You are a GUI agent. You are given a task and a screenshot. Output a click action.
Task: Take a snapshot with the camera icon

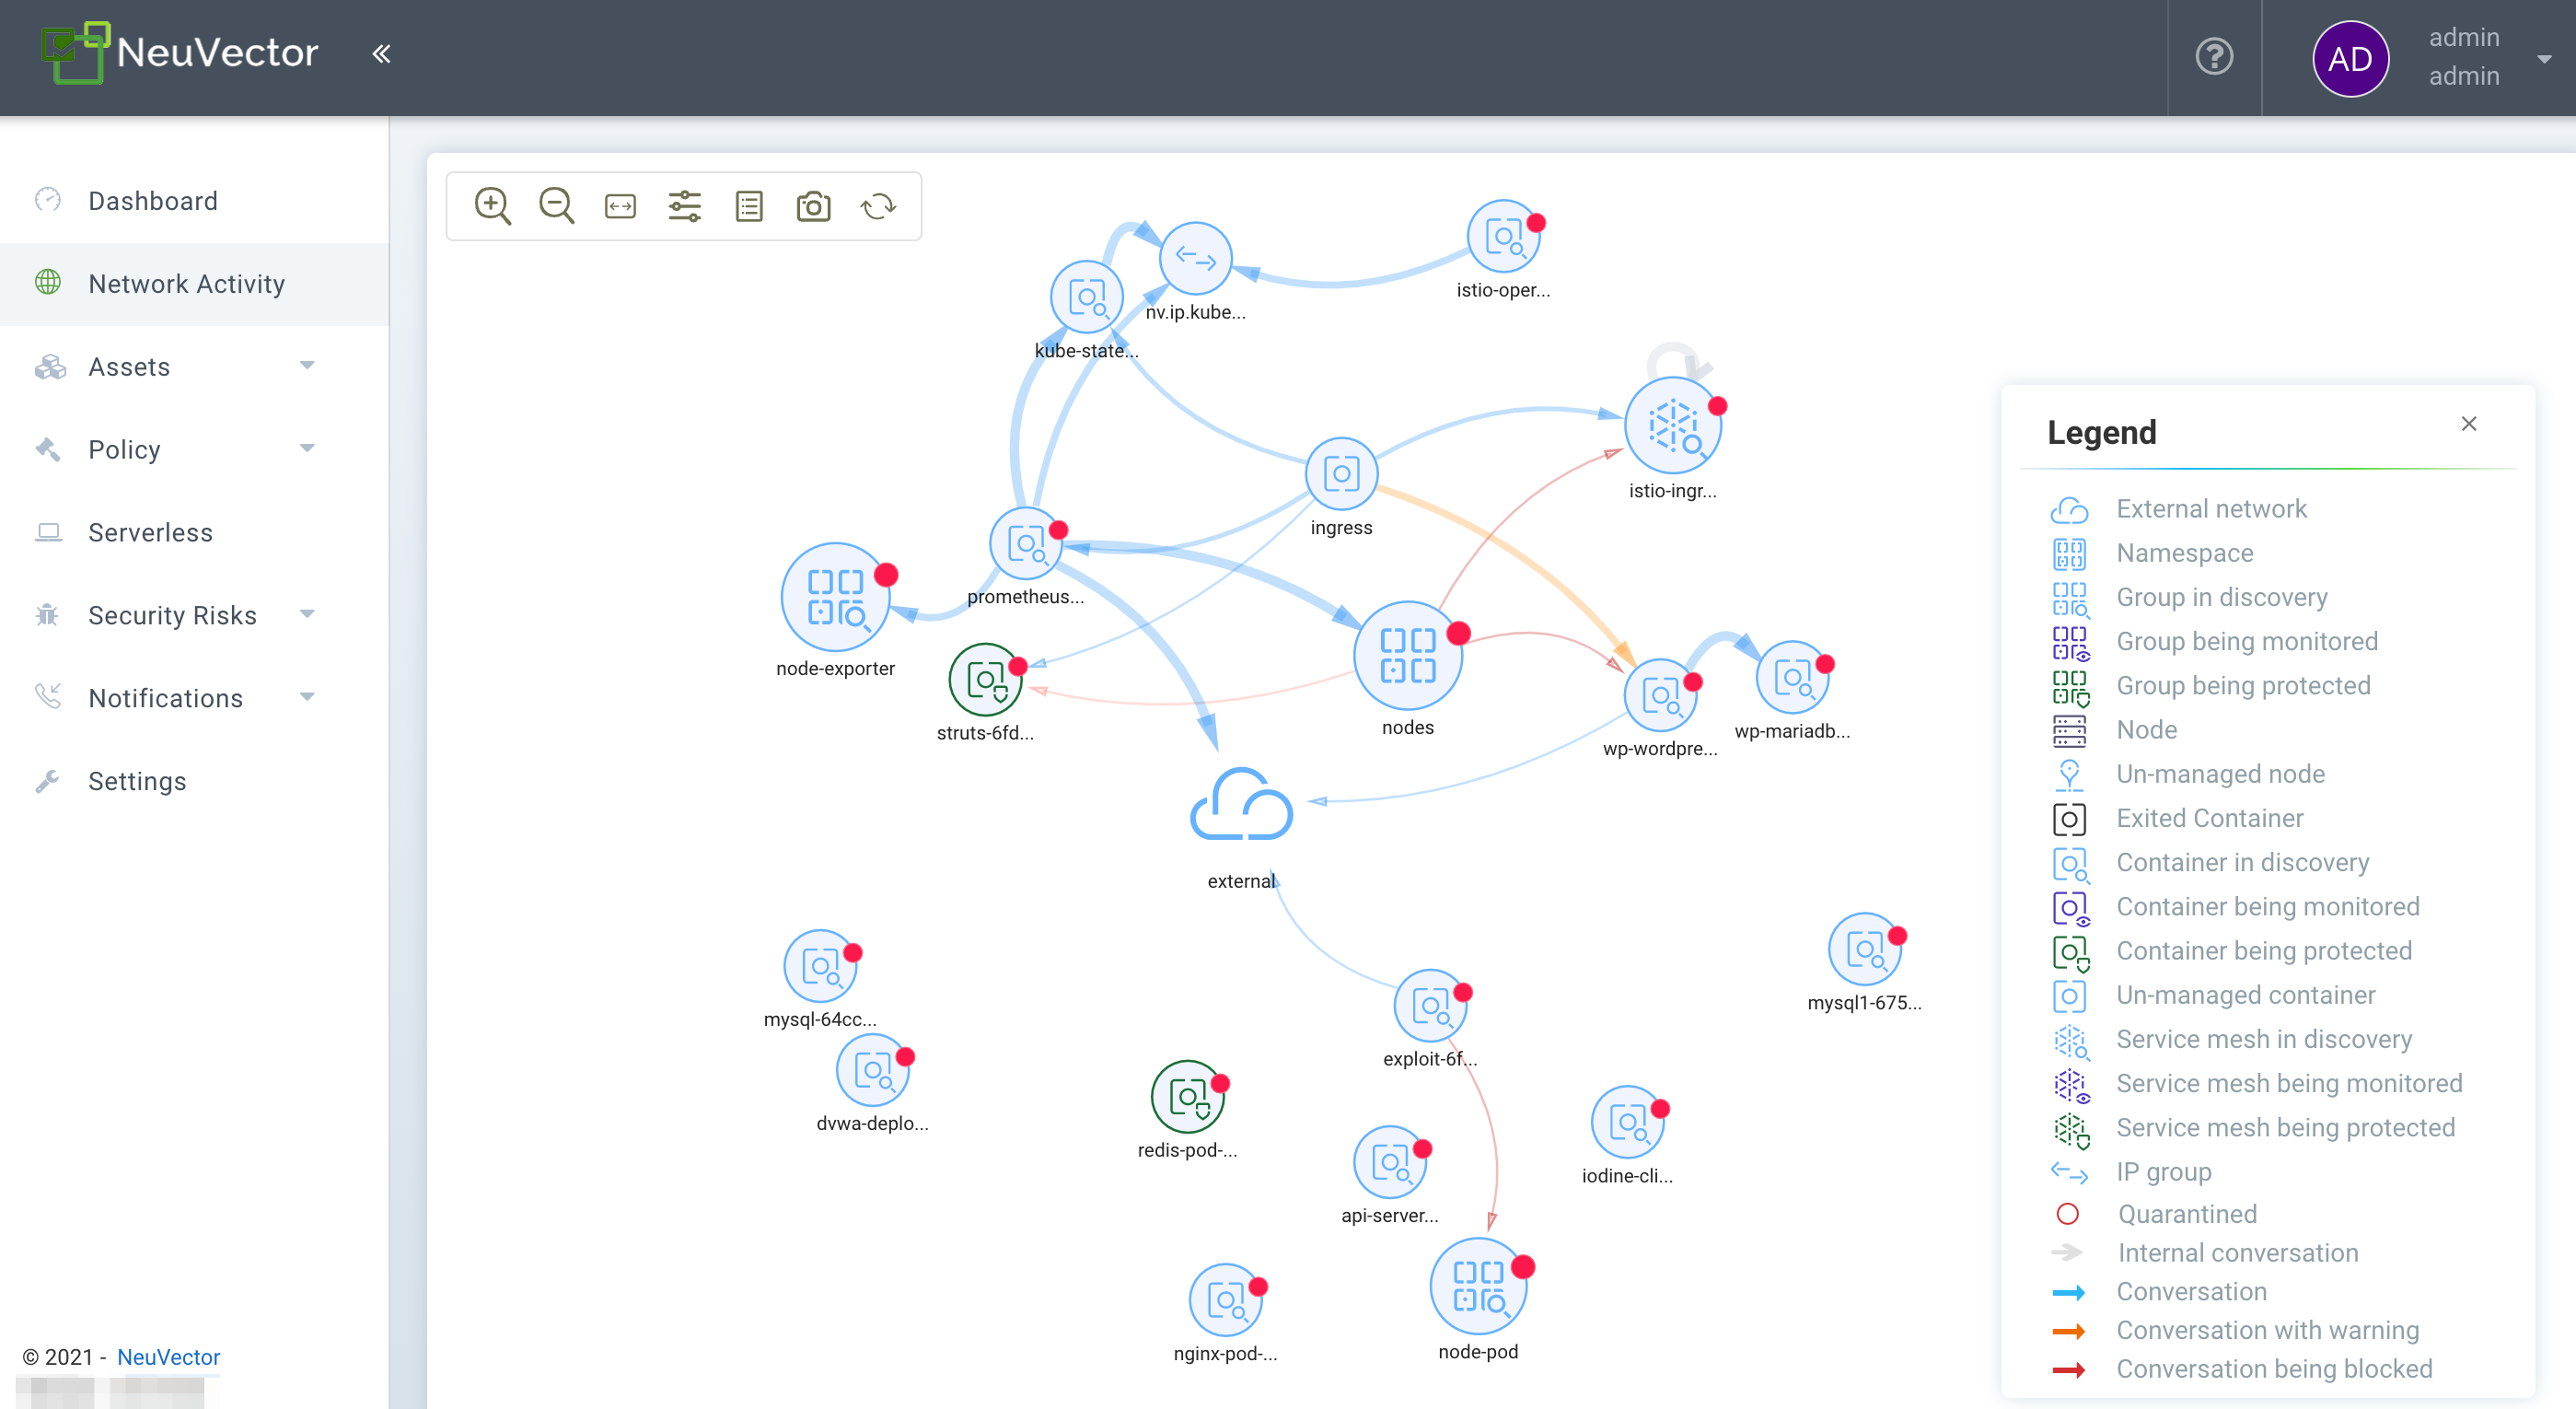coord(813,206)
